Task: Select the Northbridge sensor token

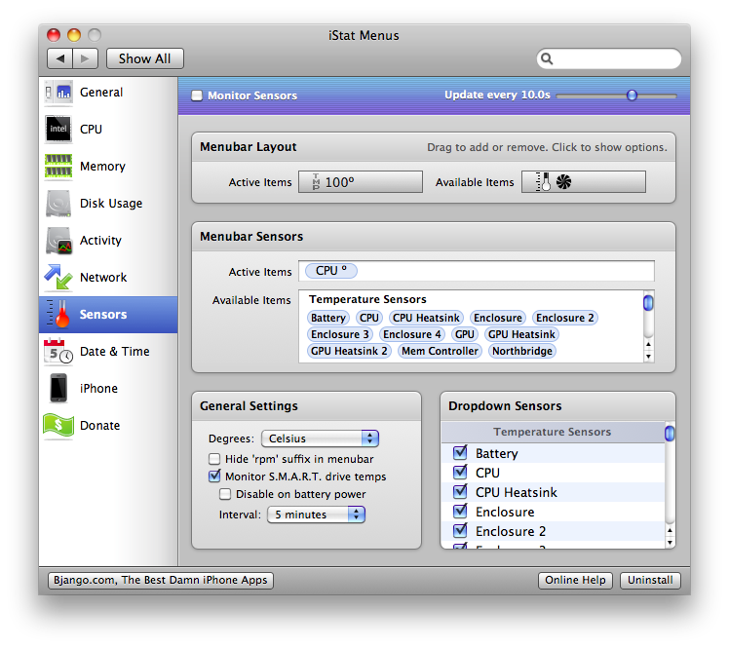Action: (522, 351)
